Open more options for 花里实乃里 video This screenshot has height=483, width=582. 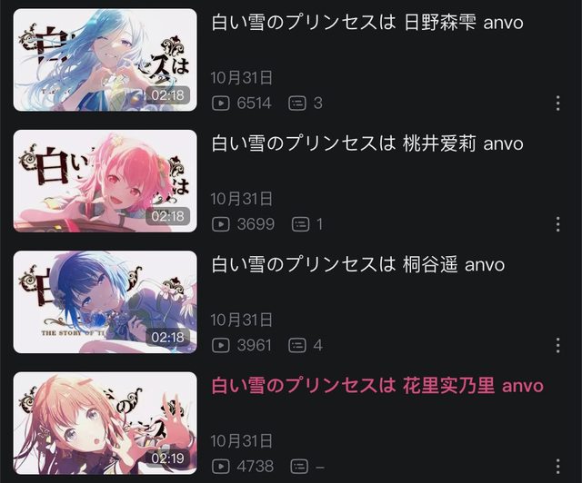point(557,466)
